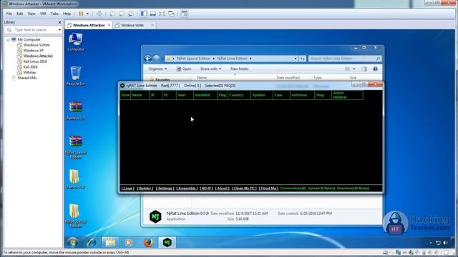Select Kali Linux 2018 in the library
This screenshot has height=257, width=458.
(x=35, y=61)
